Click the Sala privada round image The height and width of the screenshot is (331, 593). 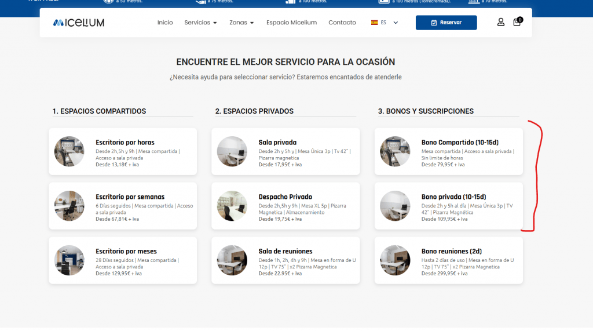[x=232, y=152]
